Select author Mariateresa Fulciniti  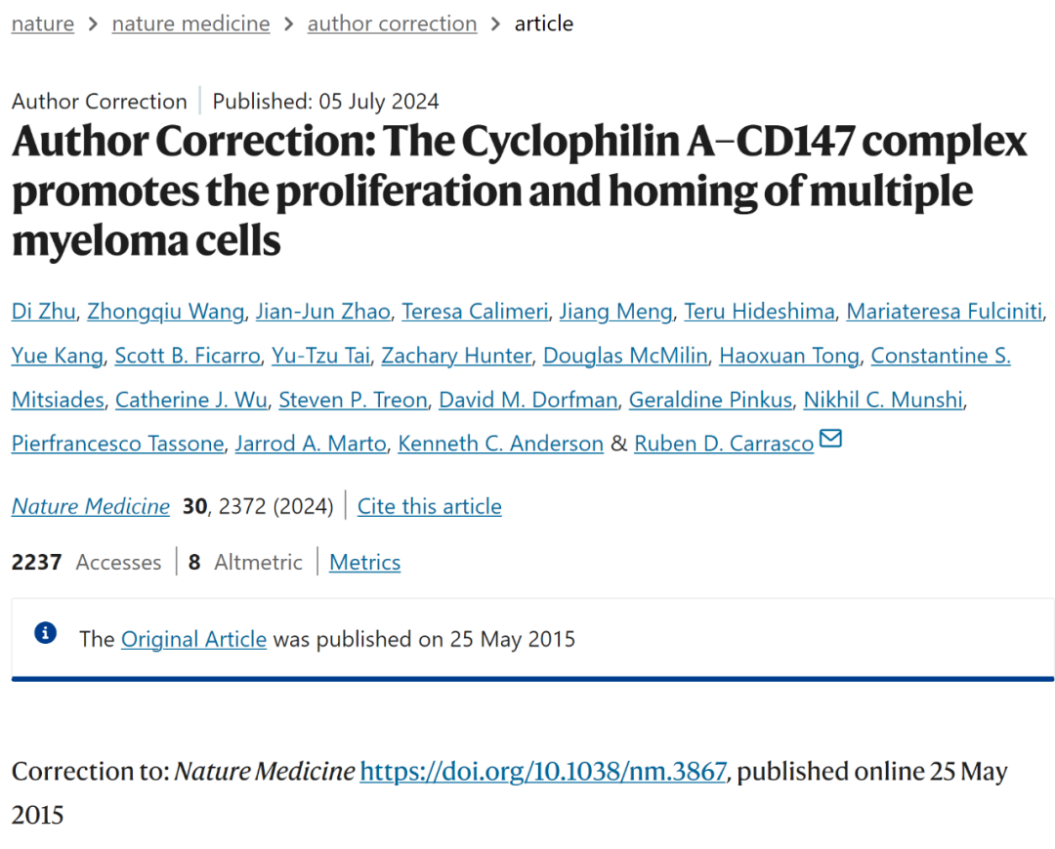(x=944, y=312)
